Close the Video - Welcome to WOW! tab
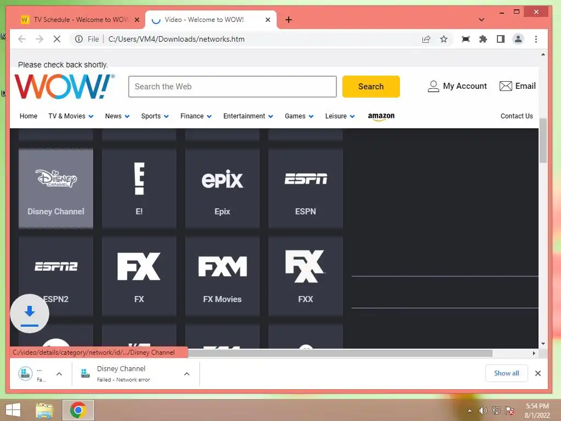The image size is (561, 421). (267, 20)
